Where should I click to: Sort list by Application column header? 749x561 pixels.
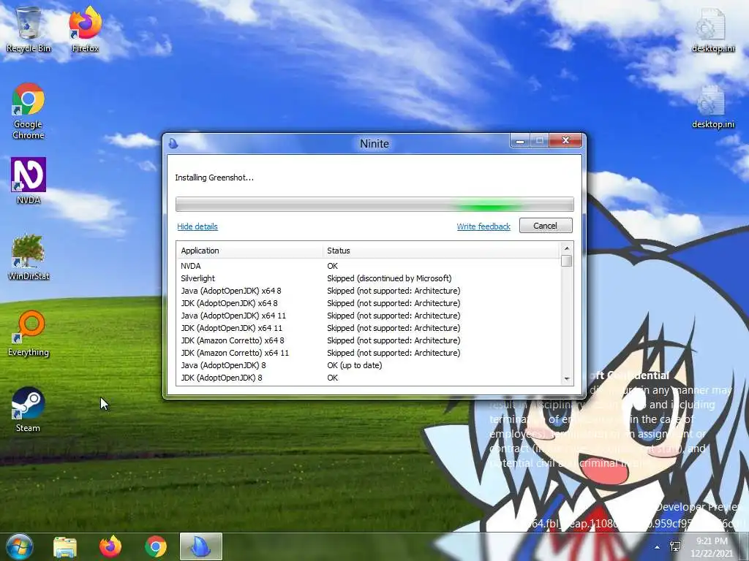pos(249,251)
